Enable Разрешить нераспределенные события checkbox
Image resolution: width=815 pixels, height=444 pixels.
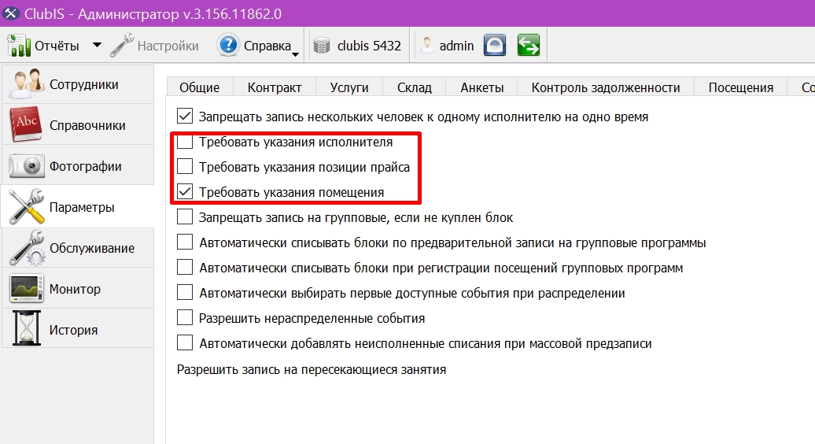coord(185,317)
